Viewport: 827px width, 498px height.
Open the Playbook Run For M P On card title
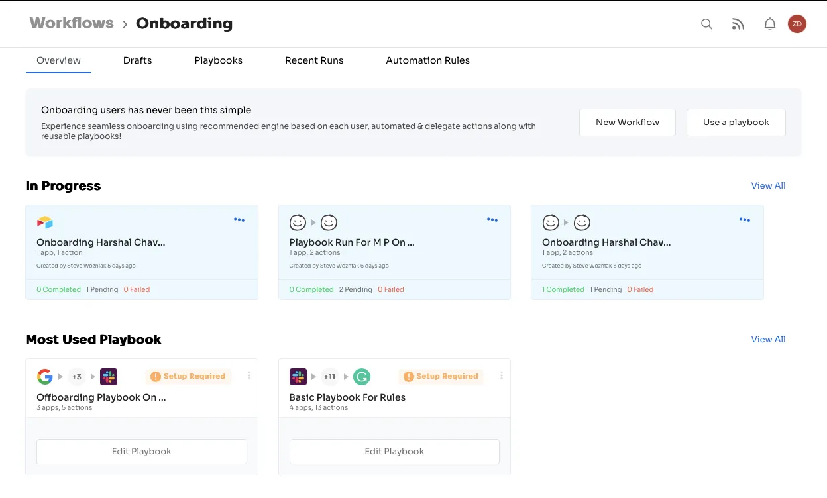[352, 242]
